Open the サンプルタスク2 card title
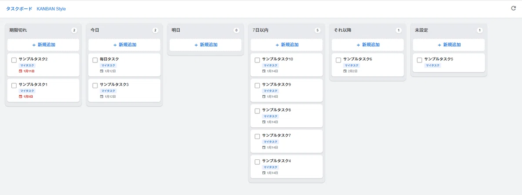The height and width of the screenshot is (195, 522). click(x=33, y=59)
